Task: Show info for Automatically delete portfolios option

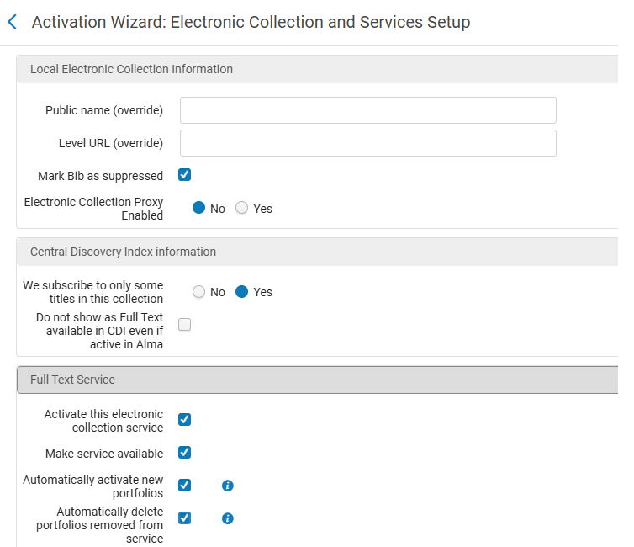Action: pyautogui.click(x=227, y=518)
